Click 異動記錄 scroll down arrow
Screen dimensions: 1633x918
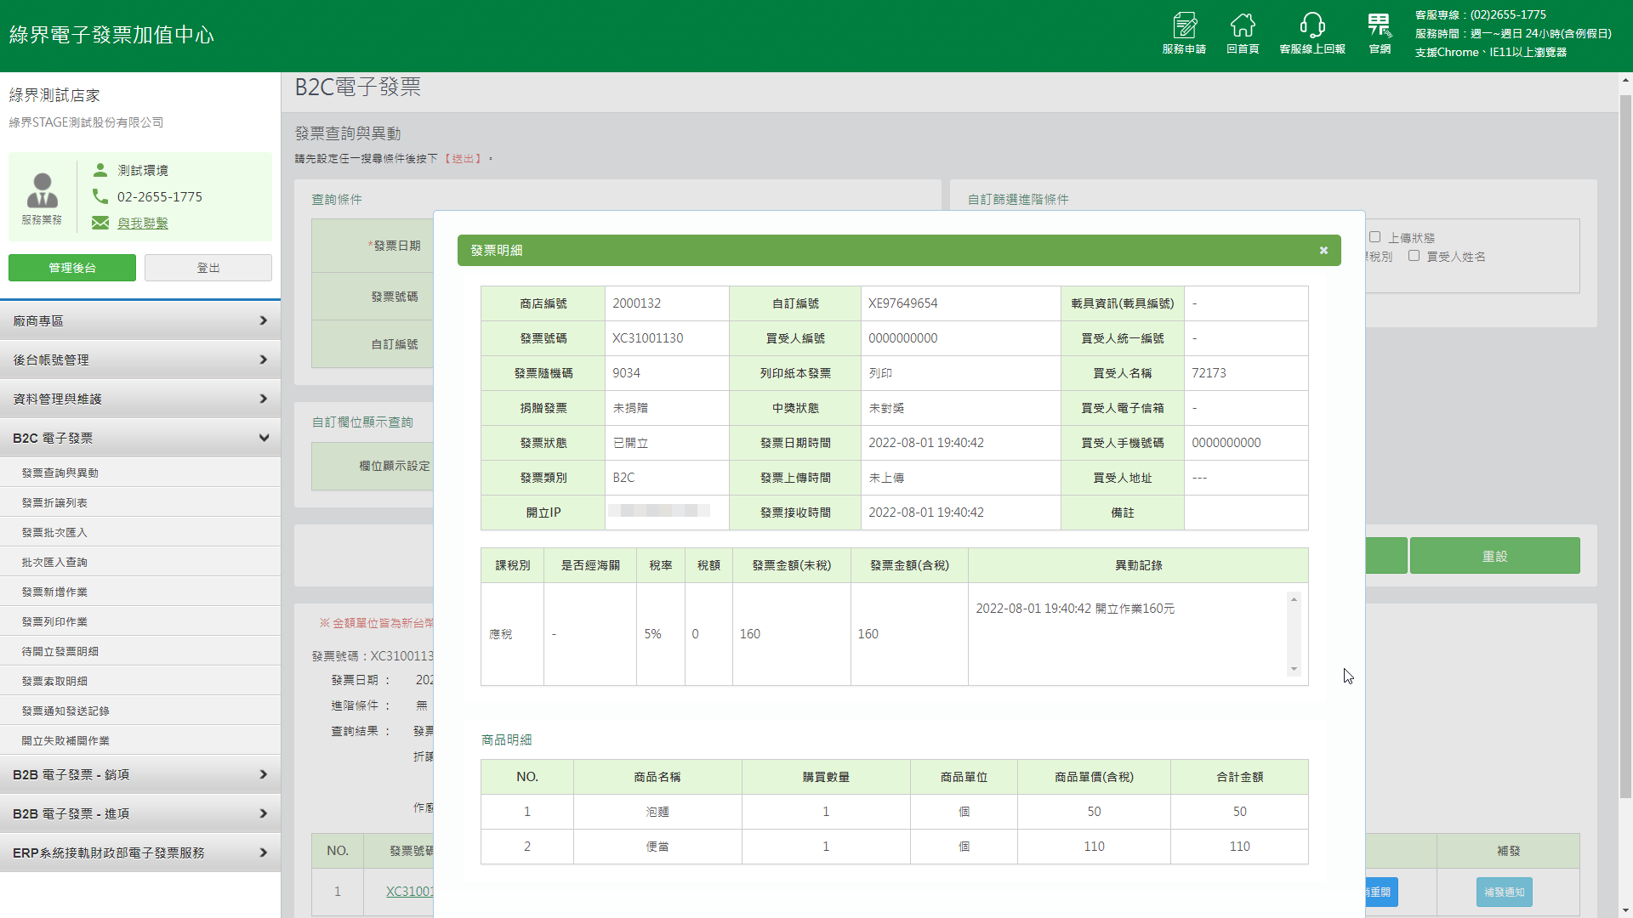pyautogui.click(x=1294, y=670)
